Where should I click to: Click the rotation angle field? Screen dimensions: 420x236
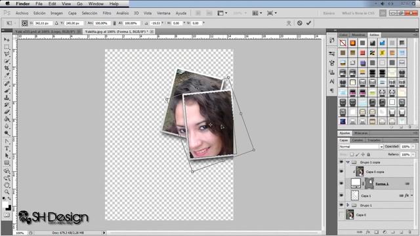(x=156, y=24)
